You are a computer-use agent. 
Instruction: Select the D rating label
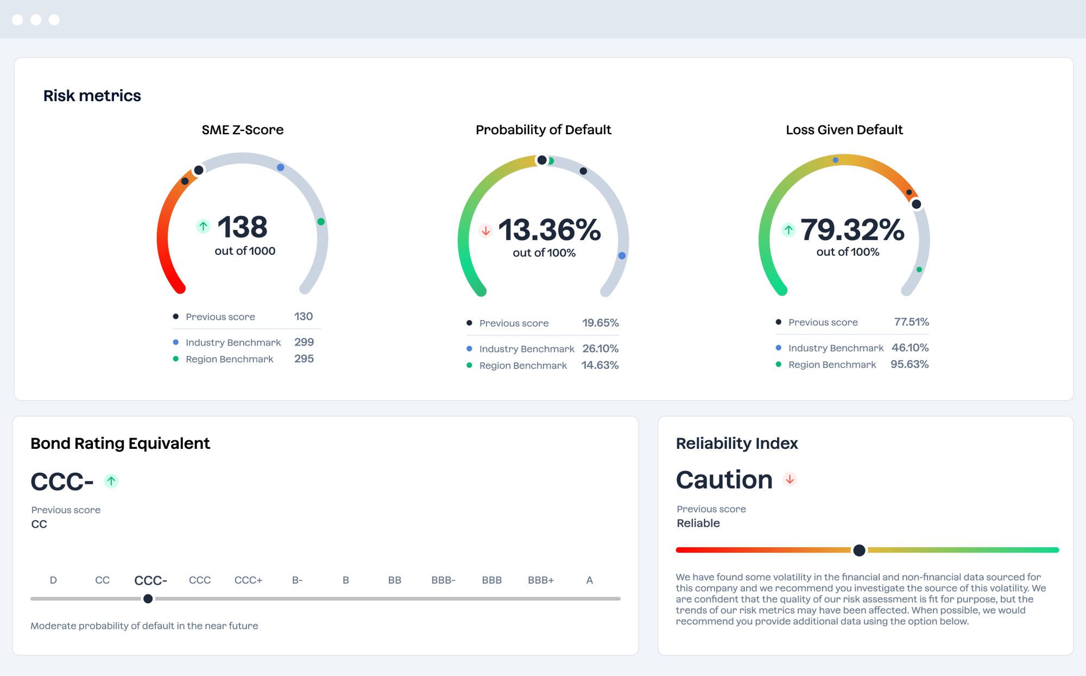coord(53,580)
